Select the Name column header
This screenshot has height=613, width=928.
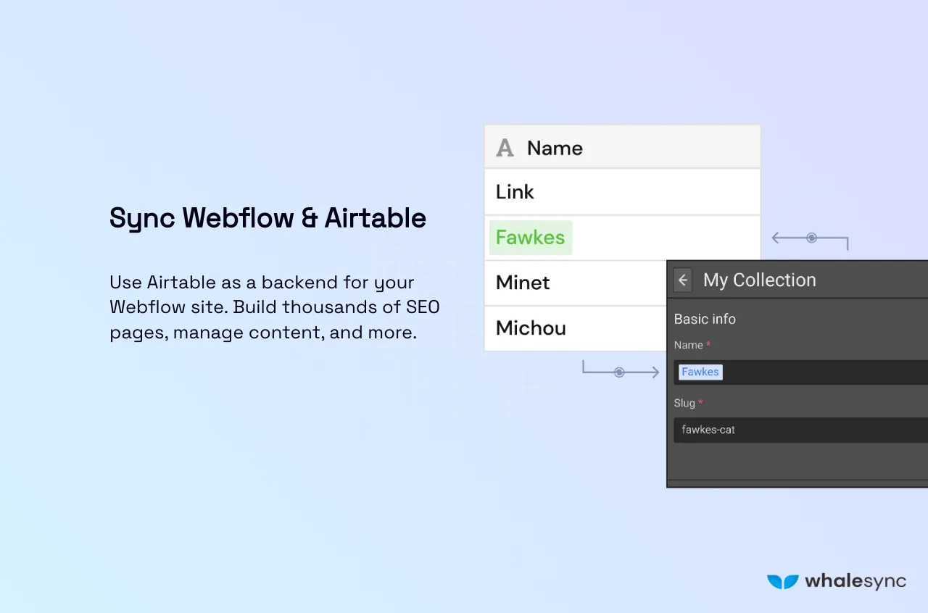click(622, 147)
